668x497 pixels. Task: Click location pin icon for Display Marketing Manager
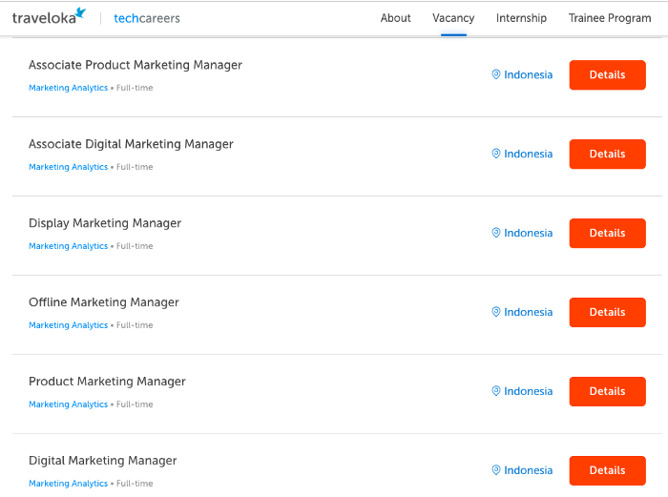coord(496,233)
